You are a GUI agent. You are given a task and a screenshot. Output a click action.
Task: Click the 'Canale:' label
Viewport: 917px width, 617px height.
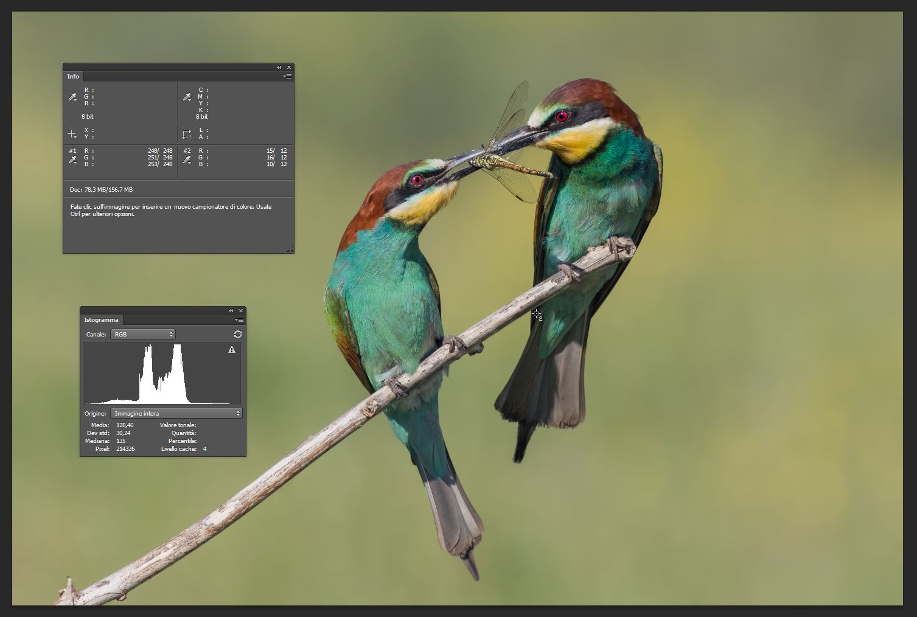tap(96, 335)
